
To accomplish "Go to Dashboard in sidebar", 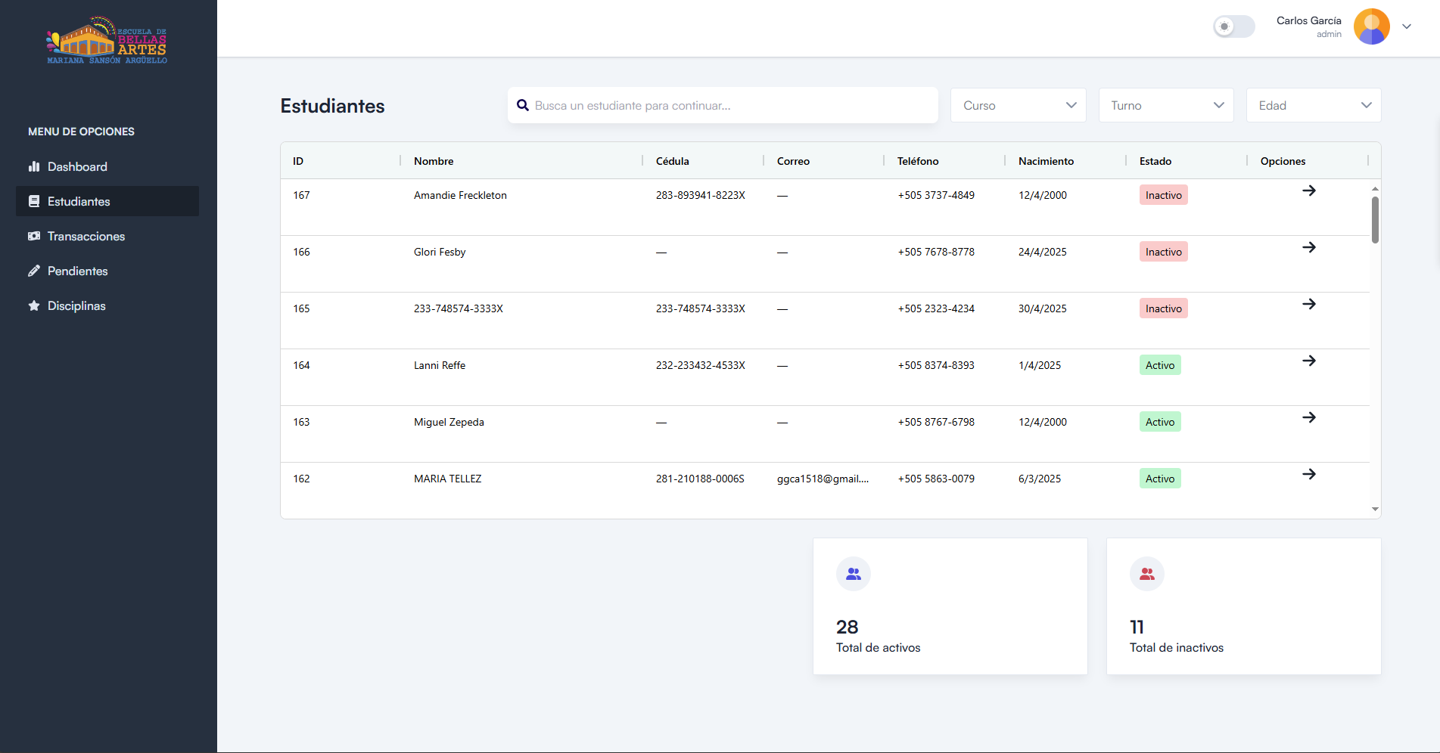I will pos(77,166).
